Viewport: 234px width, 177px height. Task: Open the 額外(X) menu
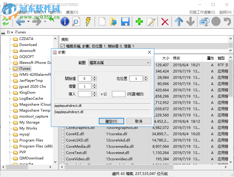[55, 12]
